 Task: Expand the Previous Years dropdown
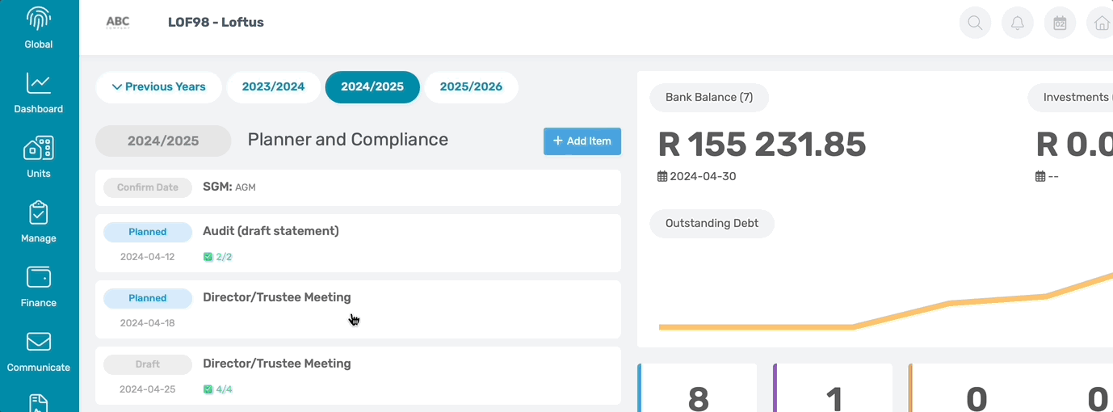[159, 87]
